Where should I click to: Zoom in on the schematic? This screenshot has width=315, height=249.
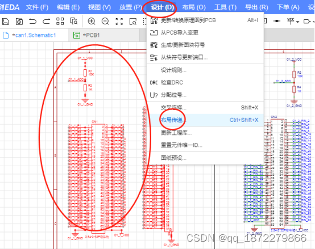click(92, 21)
